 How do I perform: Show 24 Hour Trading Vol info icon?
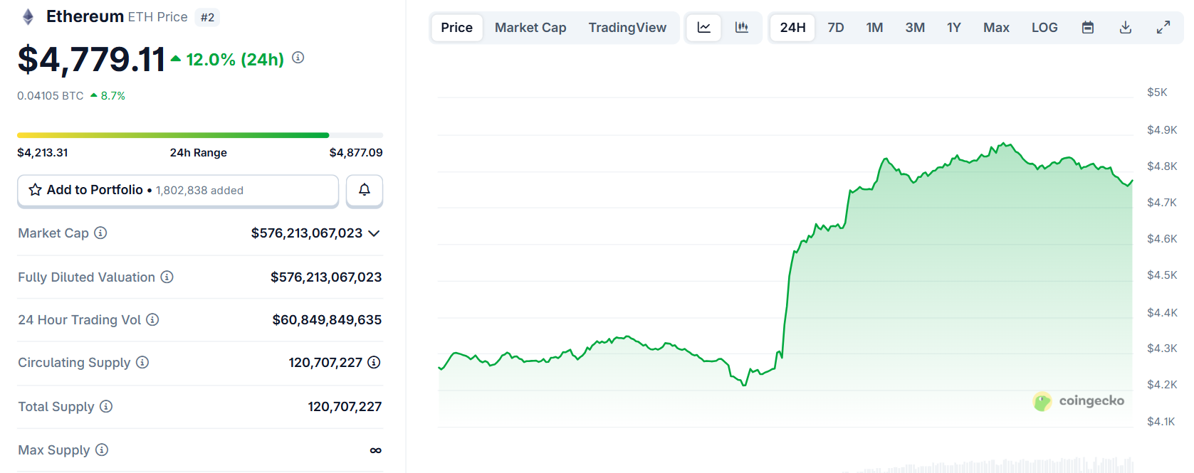(152, 319)
